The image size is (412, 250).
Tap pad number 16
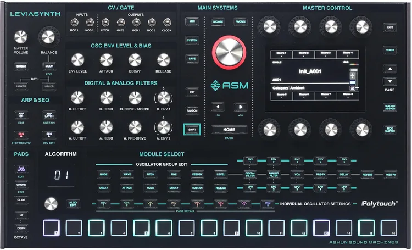(388, 226)
